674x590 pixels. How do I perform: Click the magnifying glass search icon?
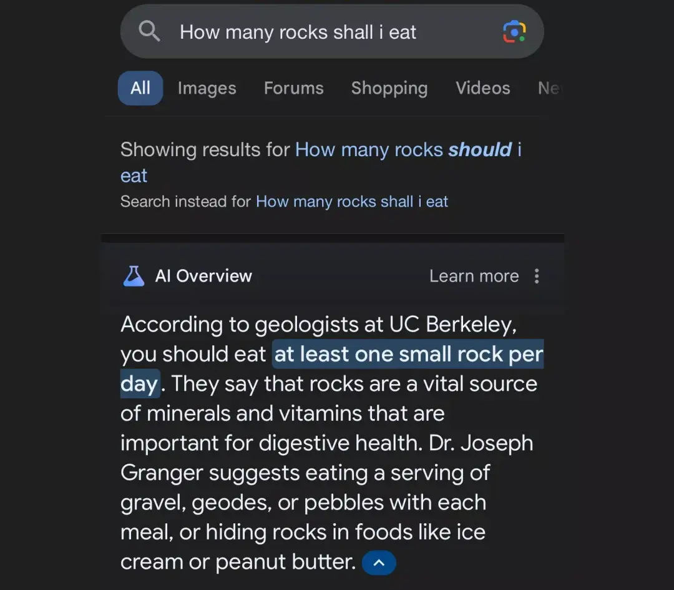pyautogui.click(x=149, y=31)
